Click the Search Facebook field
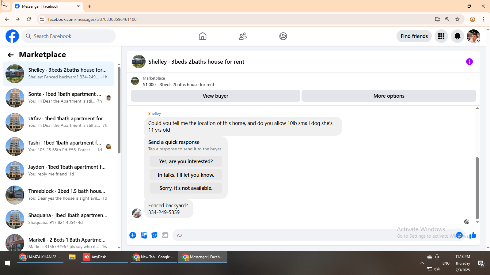Screen dimensions: 490x275 coord(69,36)
